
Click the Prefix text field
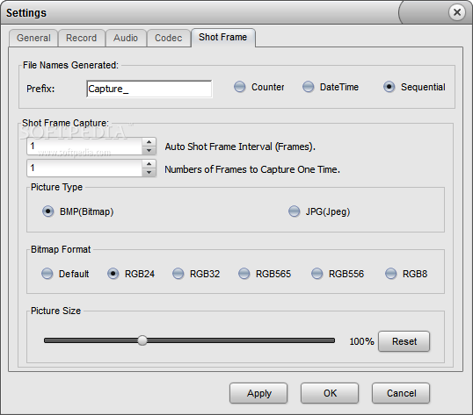pos(149,89)
